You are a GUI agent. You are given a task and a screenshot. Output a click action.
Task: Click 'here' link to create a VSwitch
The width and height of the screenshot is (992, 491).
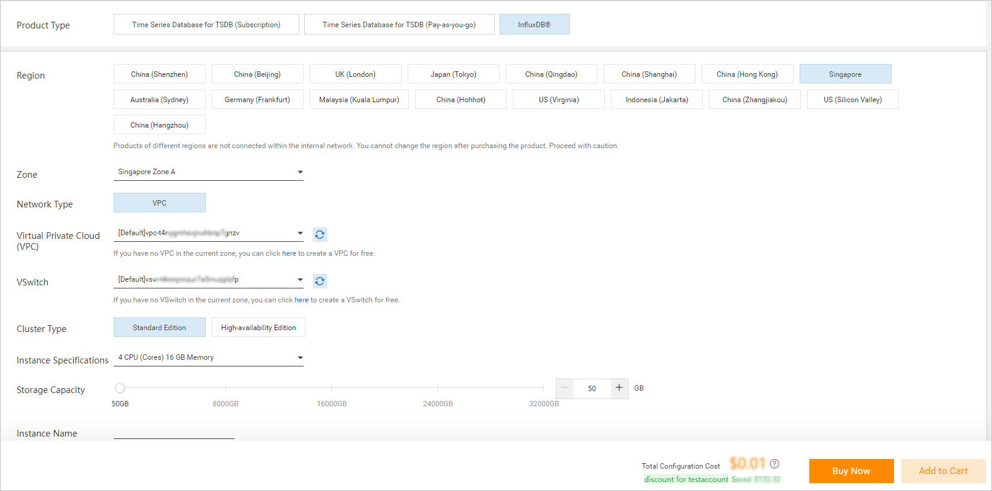coord(301,300)
